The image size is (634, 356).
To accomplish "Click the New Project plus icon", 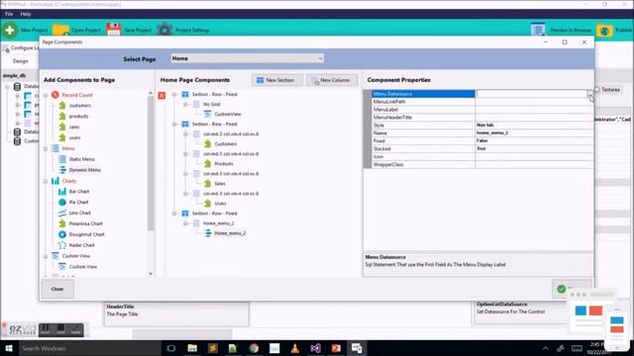I will [10, 30].
